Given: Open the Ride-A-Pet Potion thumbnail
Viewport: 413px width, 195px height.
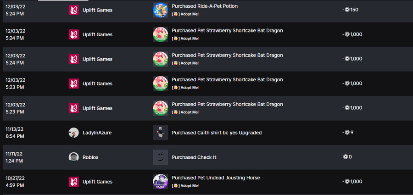Looking at the screenshot, I should (161, 10).
